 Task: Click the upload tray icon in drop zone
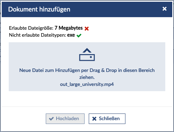click(87, 54)
